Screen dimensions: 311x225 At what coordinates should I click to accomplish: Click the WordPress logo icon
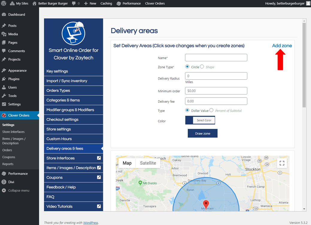pyautogui.click(x=4, y=3)
